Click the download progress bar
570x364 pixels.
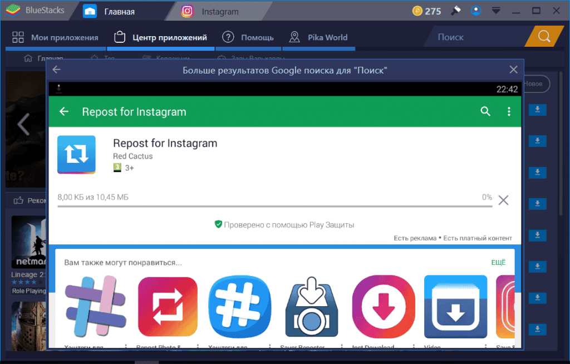click(275, 206)
